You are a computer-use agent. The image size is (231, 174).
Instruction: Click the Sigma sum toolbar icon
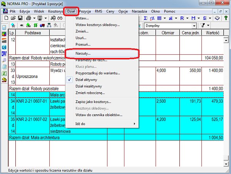146,18
